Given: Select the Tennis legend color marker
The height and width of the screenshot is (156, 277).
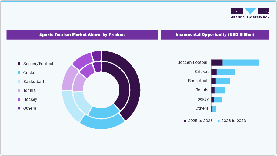Looking at the screenshot, I should [18, 90].
